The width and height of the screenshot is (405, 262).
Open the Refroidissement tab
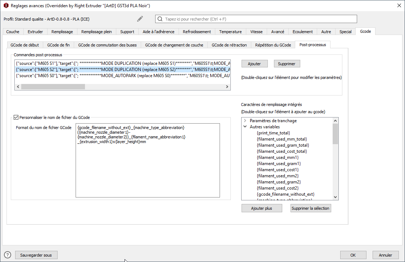[x=197, y=32]
